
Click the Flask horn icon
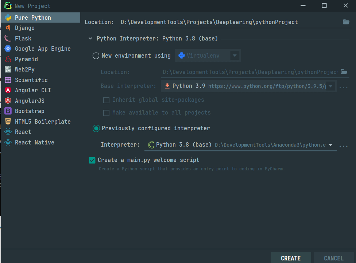click(x=8, y=38)
